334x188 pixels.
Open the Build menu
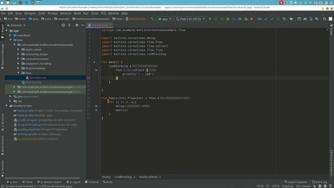tap(77, 13)
